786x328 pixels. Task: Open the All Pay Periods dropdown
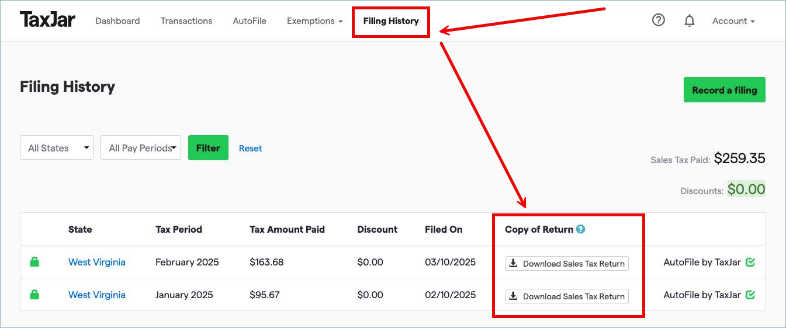pos(141,148)
